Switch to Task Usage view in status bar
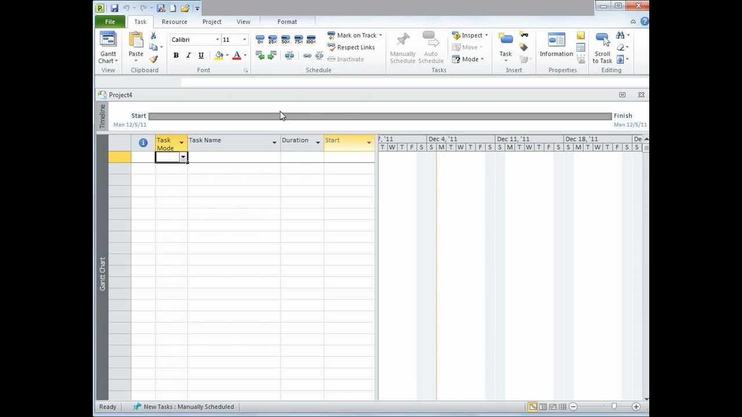742x417 pixels. point(543,407)
